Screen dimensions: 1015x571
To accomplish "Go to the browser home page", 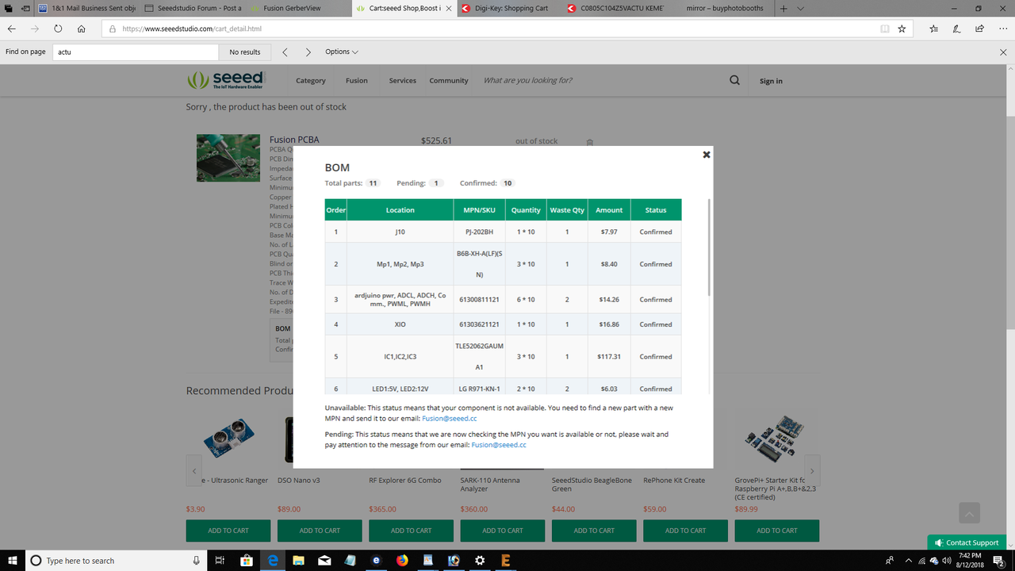I will tap(82, 29).
